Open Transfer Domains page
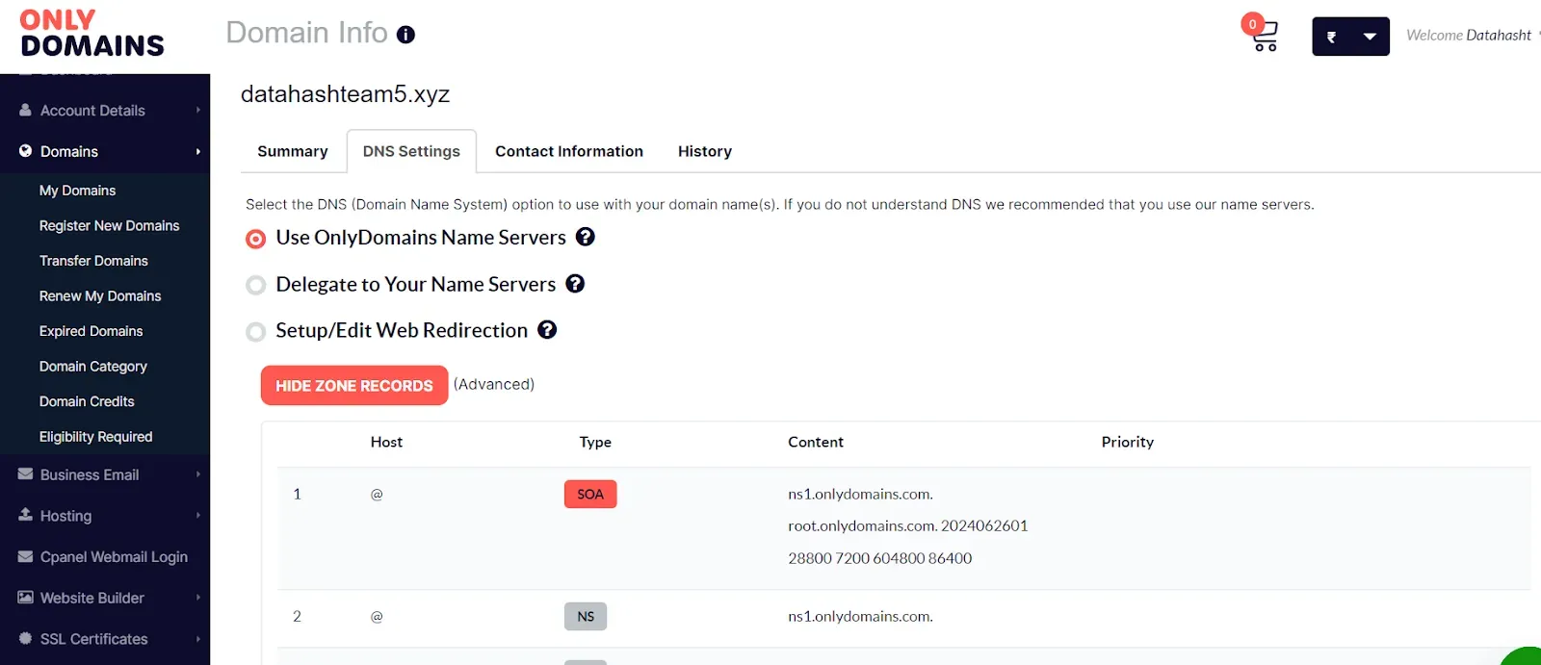1541x665 pixels. (x=93, y=261)
